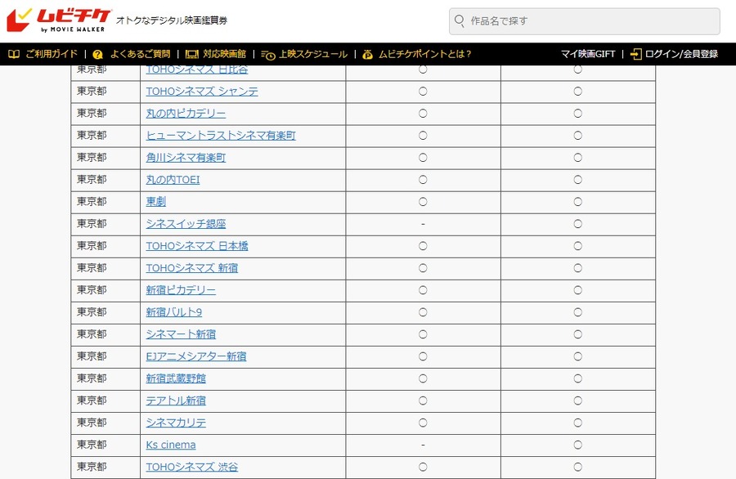Open 丸の内ピカデリー theater link
Image resolution: width=736 pixels, height=479 pixels.
coord(186,114)
